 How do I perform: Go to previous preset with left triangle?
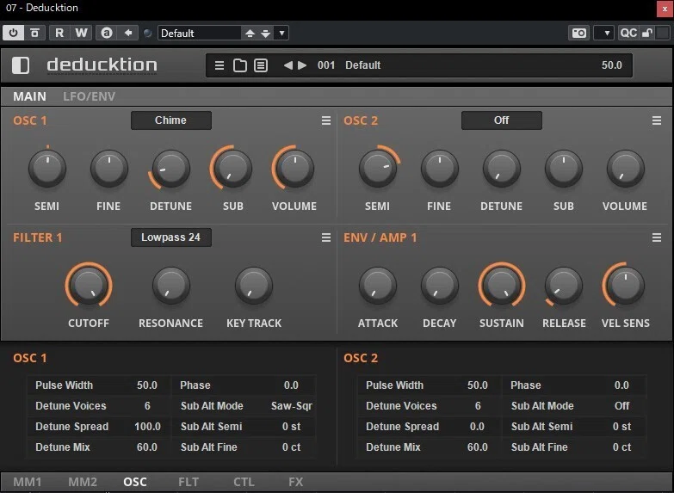288,65
